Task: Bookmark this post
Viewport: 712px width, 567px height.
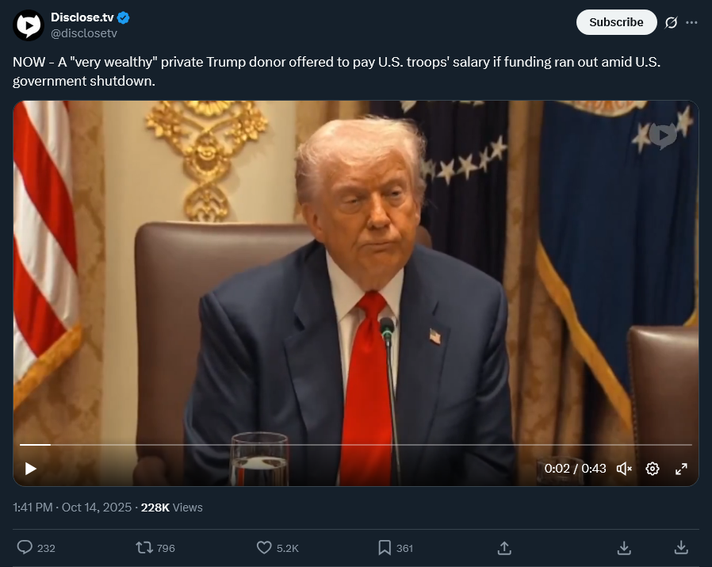Action: (385, 547)
